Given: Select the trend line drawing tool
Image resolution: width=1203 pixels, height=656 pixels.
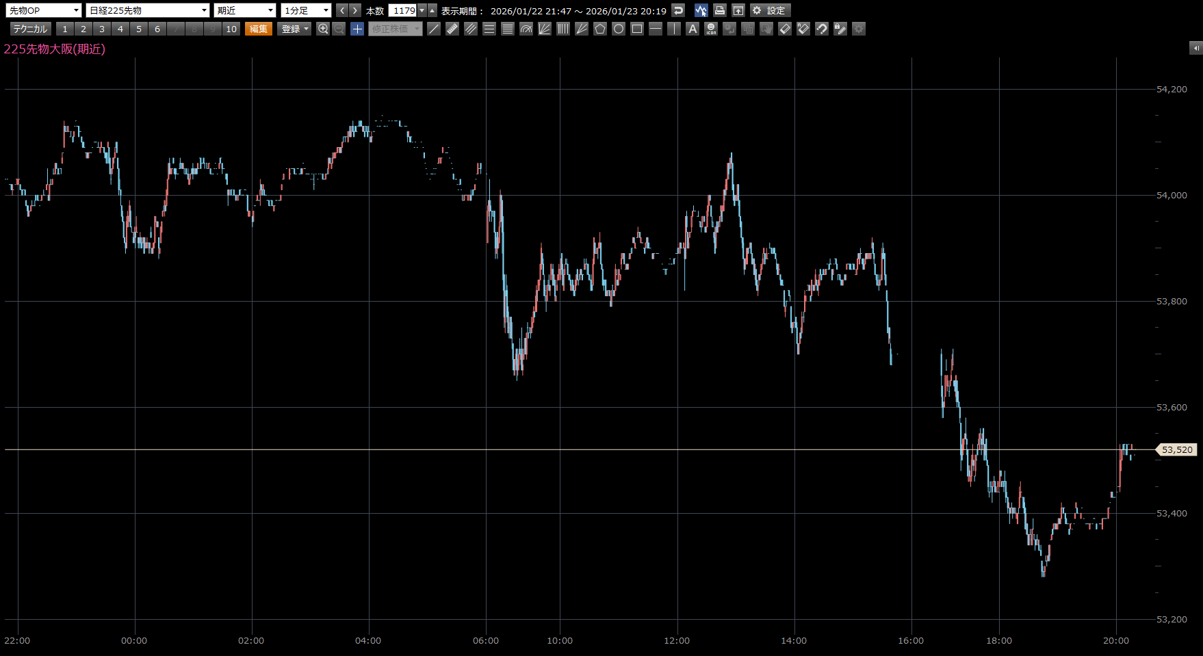Looking at the screenshot, I should [434, 29].
